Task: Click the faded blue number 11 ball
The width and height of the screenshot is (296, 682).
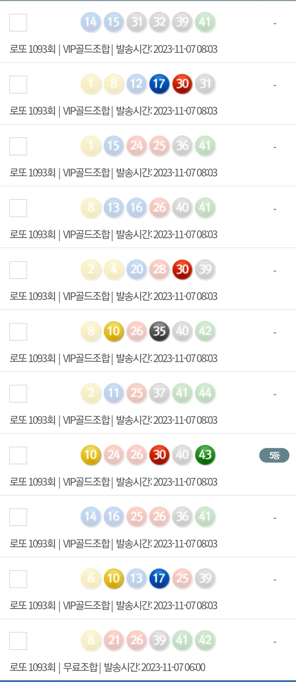Action: pyautogui.click(x=114, y=393)
